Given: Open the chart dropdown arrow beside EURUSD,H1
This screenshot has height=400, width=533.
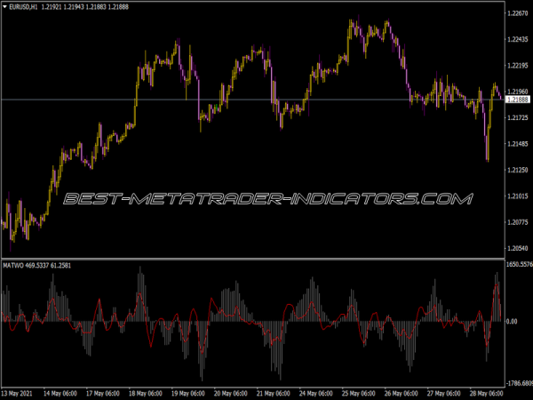Looking at the screenshot, I should click(7, 7).
